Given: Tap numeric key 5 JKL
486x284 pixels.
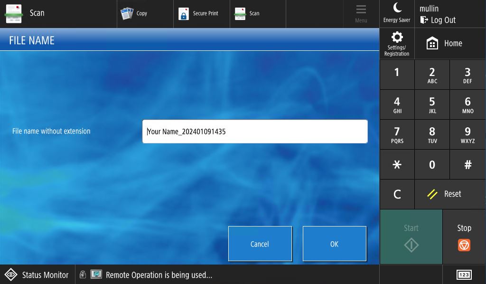Looking at the screenshot, I should pyautogui.click(x=432, y=105).
